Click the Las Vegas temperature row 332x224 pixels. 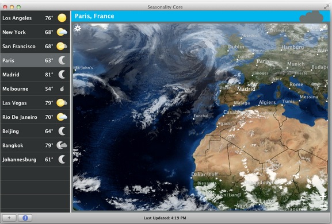[35, 103]
